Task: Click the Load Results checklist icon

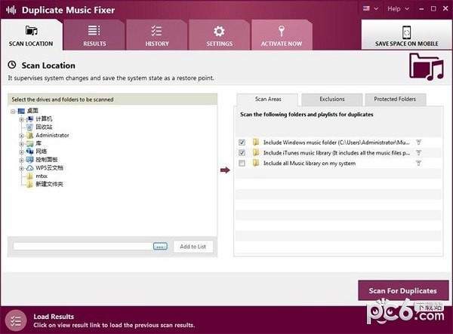Action: 16,320
